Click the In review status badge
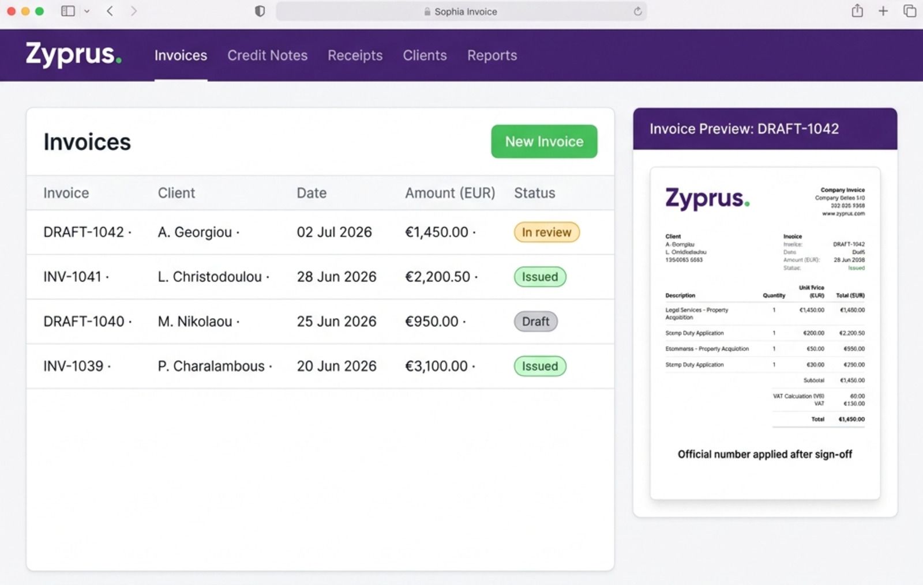This screenshot has height=585, width=923. [546, 232]
